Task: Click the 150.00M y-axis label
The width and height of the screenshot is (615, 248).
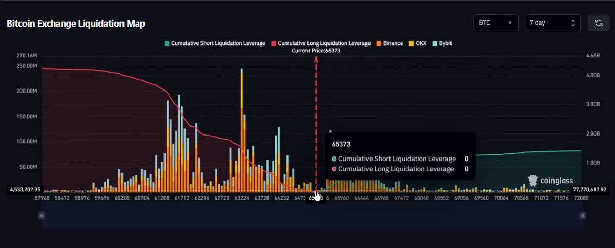Action: click(x=28, y=117)
